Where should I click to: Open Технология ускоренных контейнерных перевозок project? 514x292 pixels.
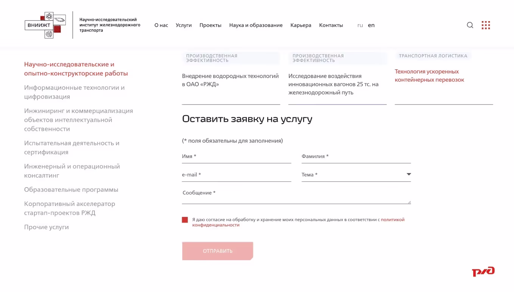[429, 76]
